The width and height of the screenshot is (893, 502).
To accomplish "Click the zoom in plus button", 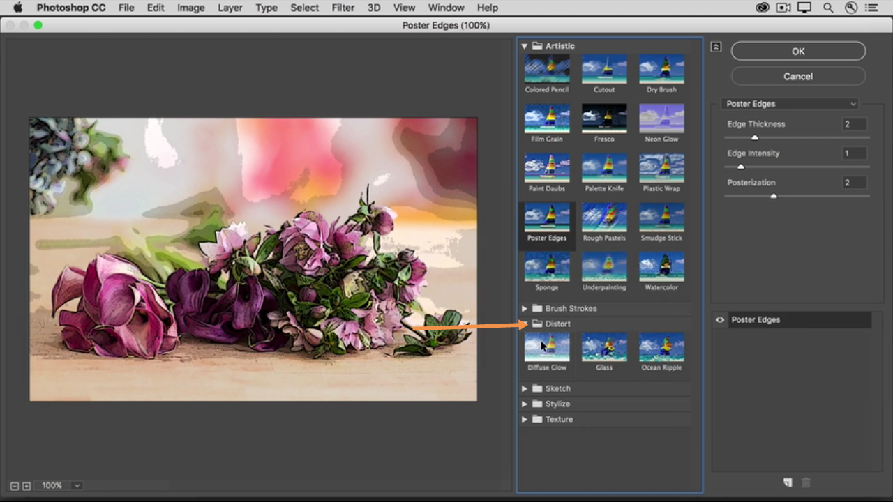I will tap(27, 486).
